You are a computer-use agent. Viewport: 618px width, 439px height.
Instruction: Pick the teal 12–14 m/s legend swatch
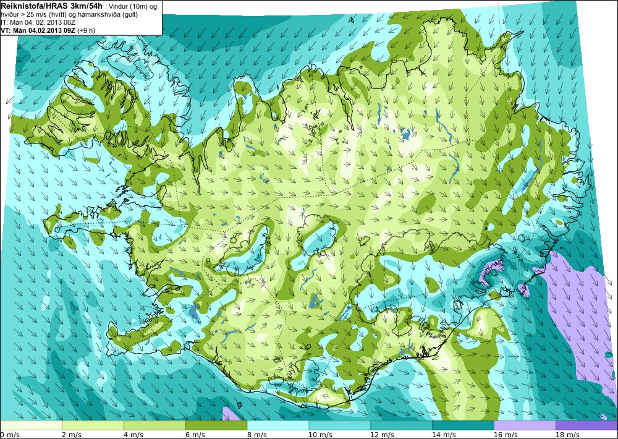click(402, 425)
